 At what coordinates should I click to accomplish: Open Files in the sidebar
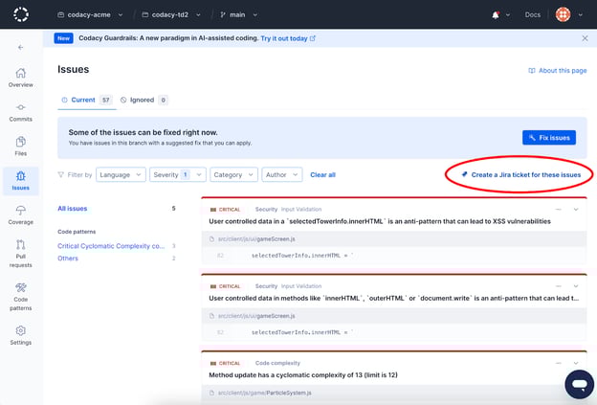pos(20,146)
